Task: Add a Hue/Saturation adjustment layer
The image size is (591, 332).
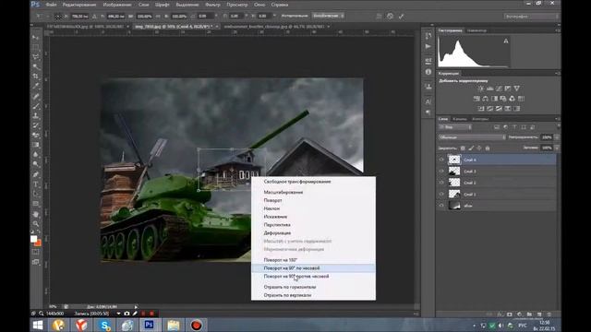Action: click(476, 99)
